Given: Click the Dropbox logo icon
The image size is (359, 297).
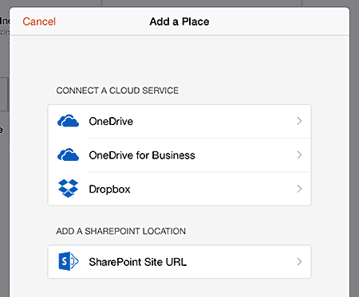Looking at the screenshot, I should (68, 189).
